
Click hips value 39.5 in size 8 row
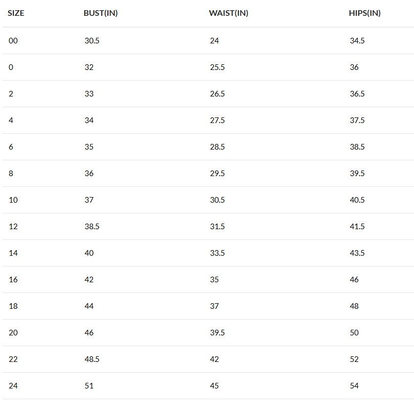[x=357, y=174]
